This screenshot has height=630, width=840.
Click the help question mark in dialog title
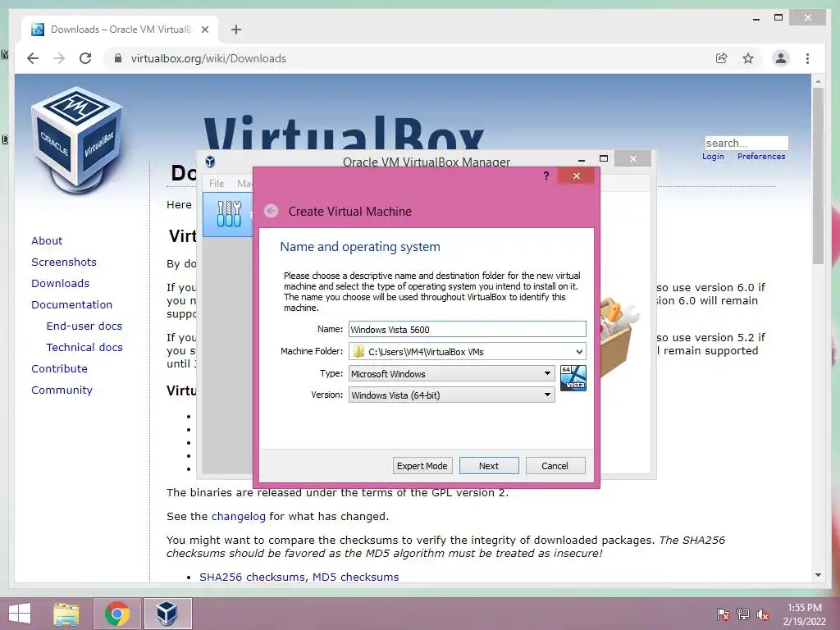(x=546, y=176)
